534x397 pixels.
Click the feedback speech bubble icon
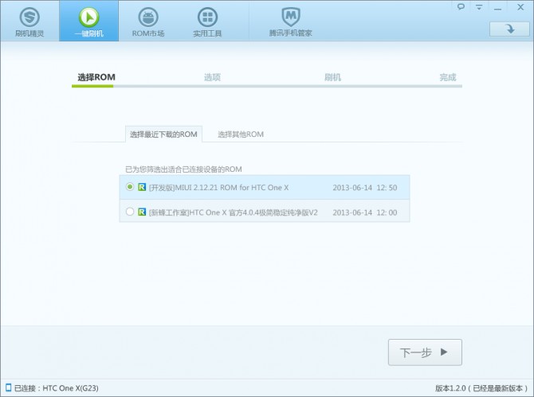point(461,7)
